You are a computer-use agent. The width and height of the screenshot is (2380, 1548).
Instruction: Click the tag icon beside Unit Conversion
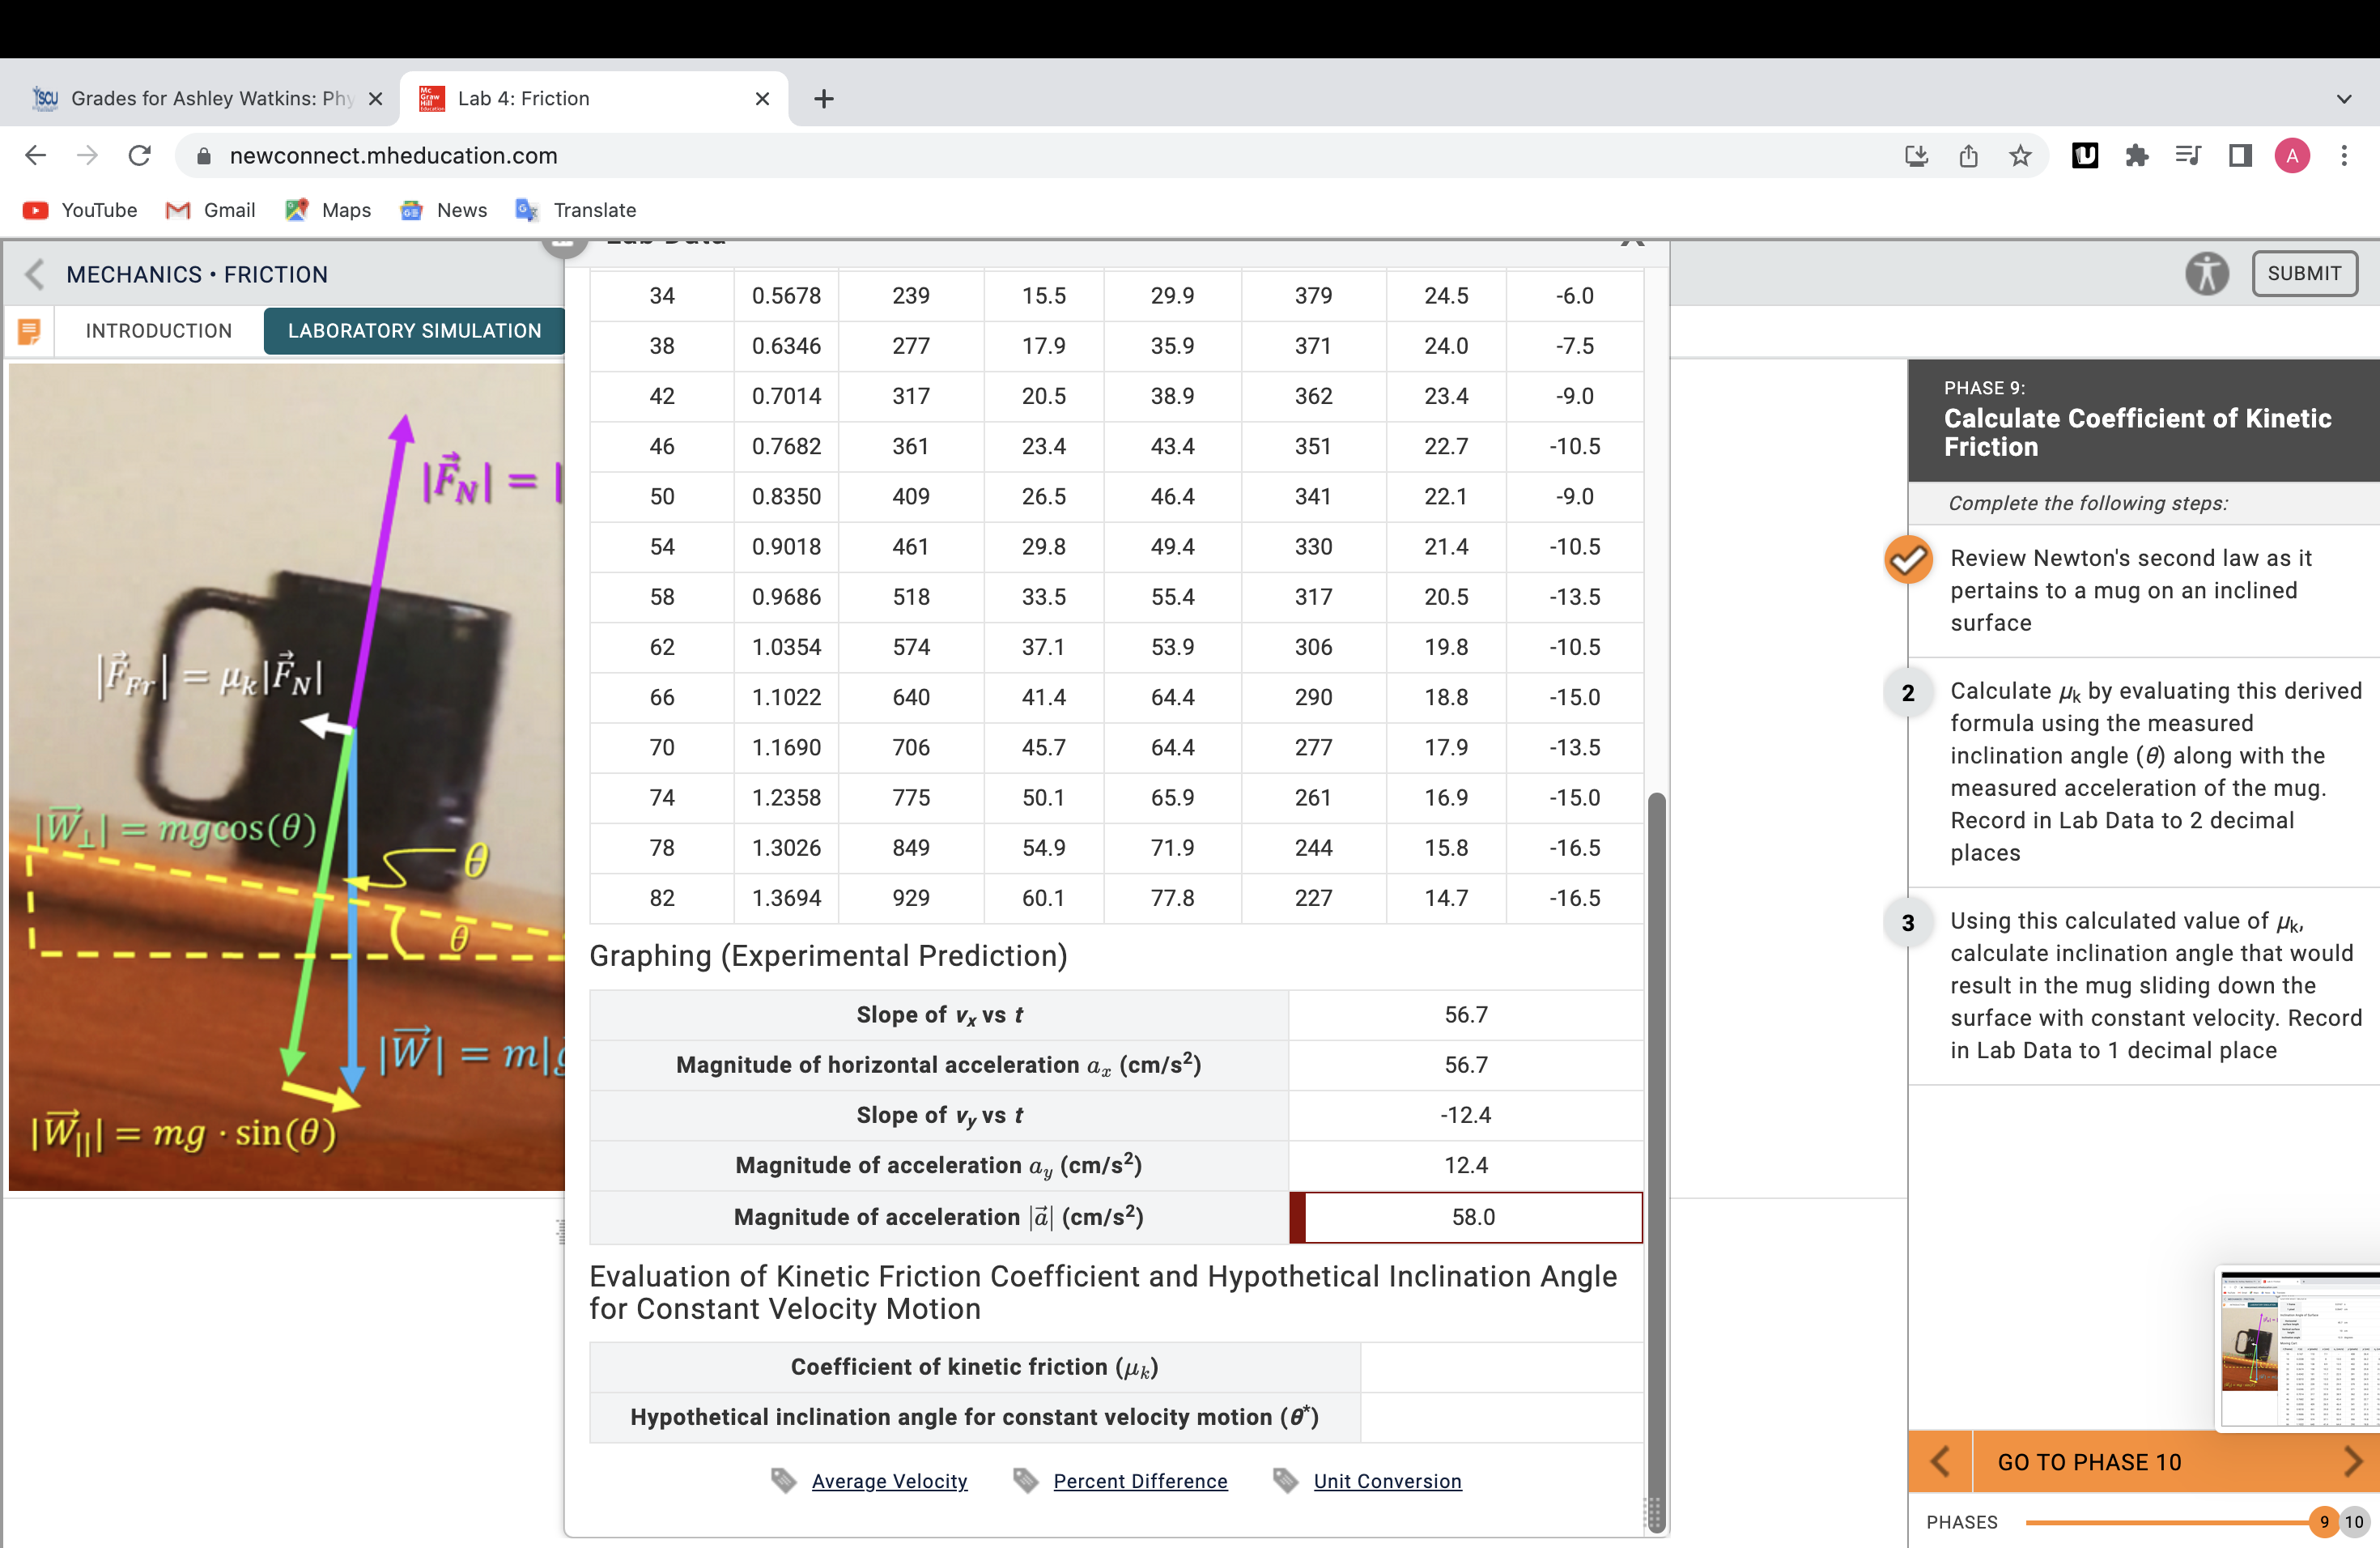[1285, 1480]
